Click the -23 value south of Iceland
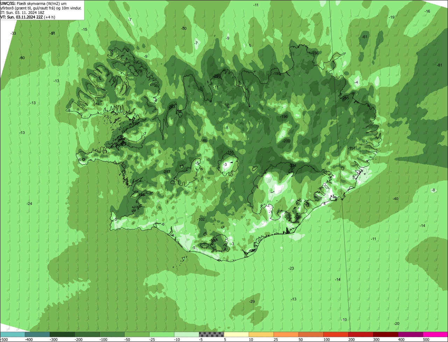The height and width of the screenshot is (342, 448). tap(291, 268)
